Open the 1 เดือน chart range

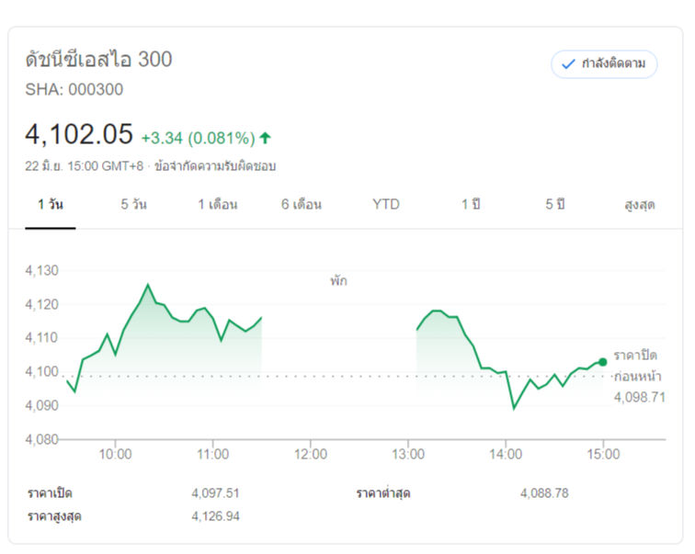pyautogui.click(x=218, y=204)
